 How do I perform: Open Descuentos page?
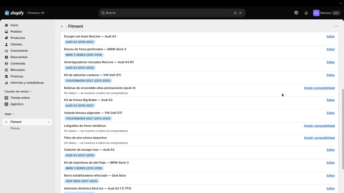pos(19,57)
